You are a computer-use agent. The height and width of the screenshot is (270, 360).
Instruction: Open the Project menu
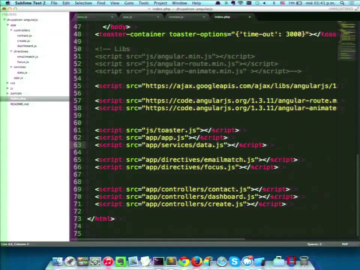tap(160, 3)
